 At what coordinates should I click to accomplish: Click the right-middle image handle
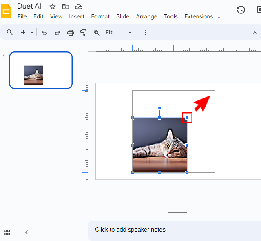tap(187, 145)
